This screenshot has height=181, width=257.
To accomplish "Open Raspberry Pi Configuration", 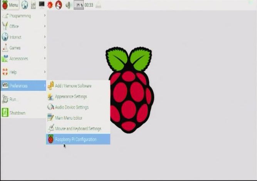I will point(78,139).
